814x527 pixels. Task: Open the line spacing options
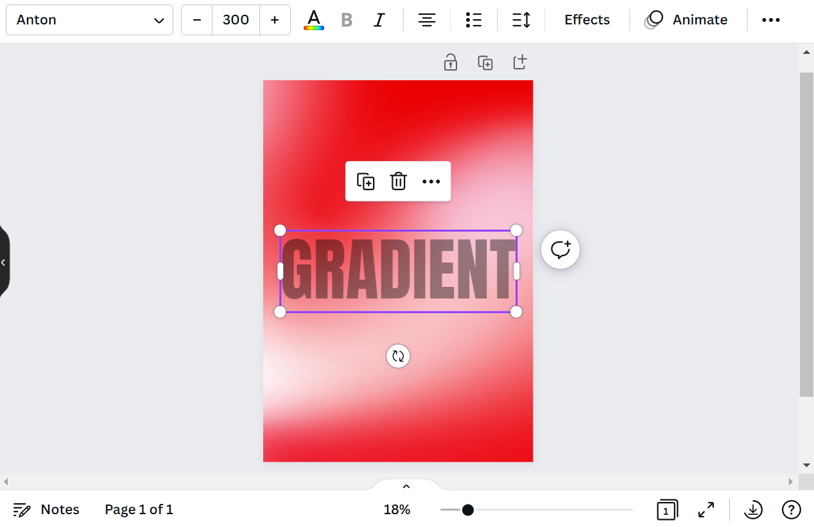(521, 20)
